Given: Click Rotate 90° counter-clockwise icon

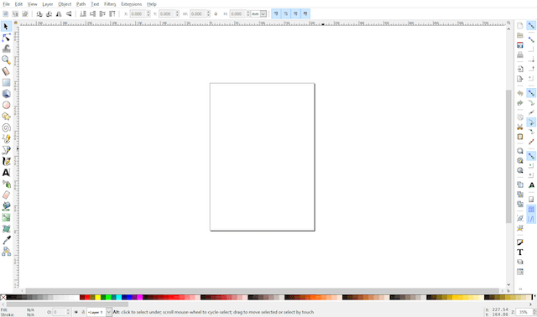Looking at the screenshot, I should click(39, 14).
